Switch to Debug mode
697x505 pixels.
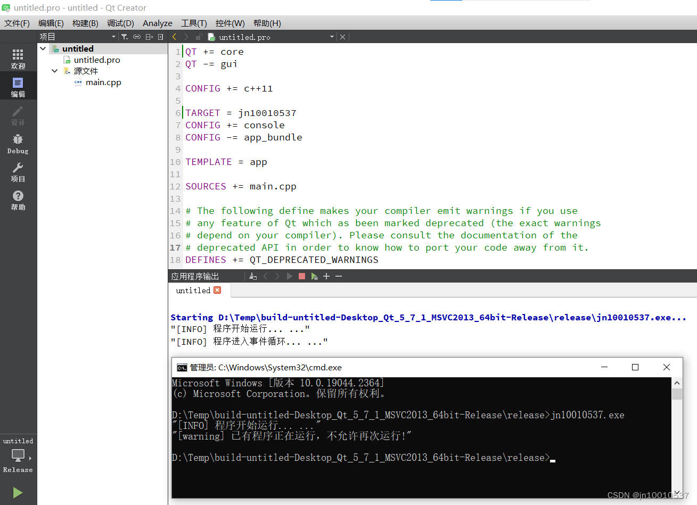point(18,143)
